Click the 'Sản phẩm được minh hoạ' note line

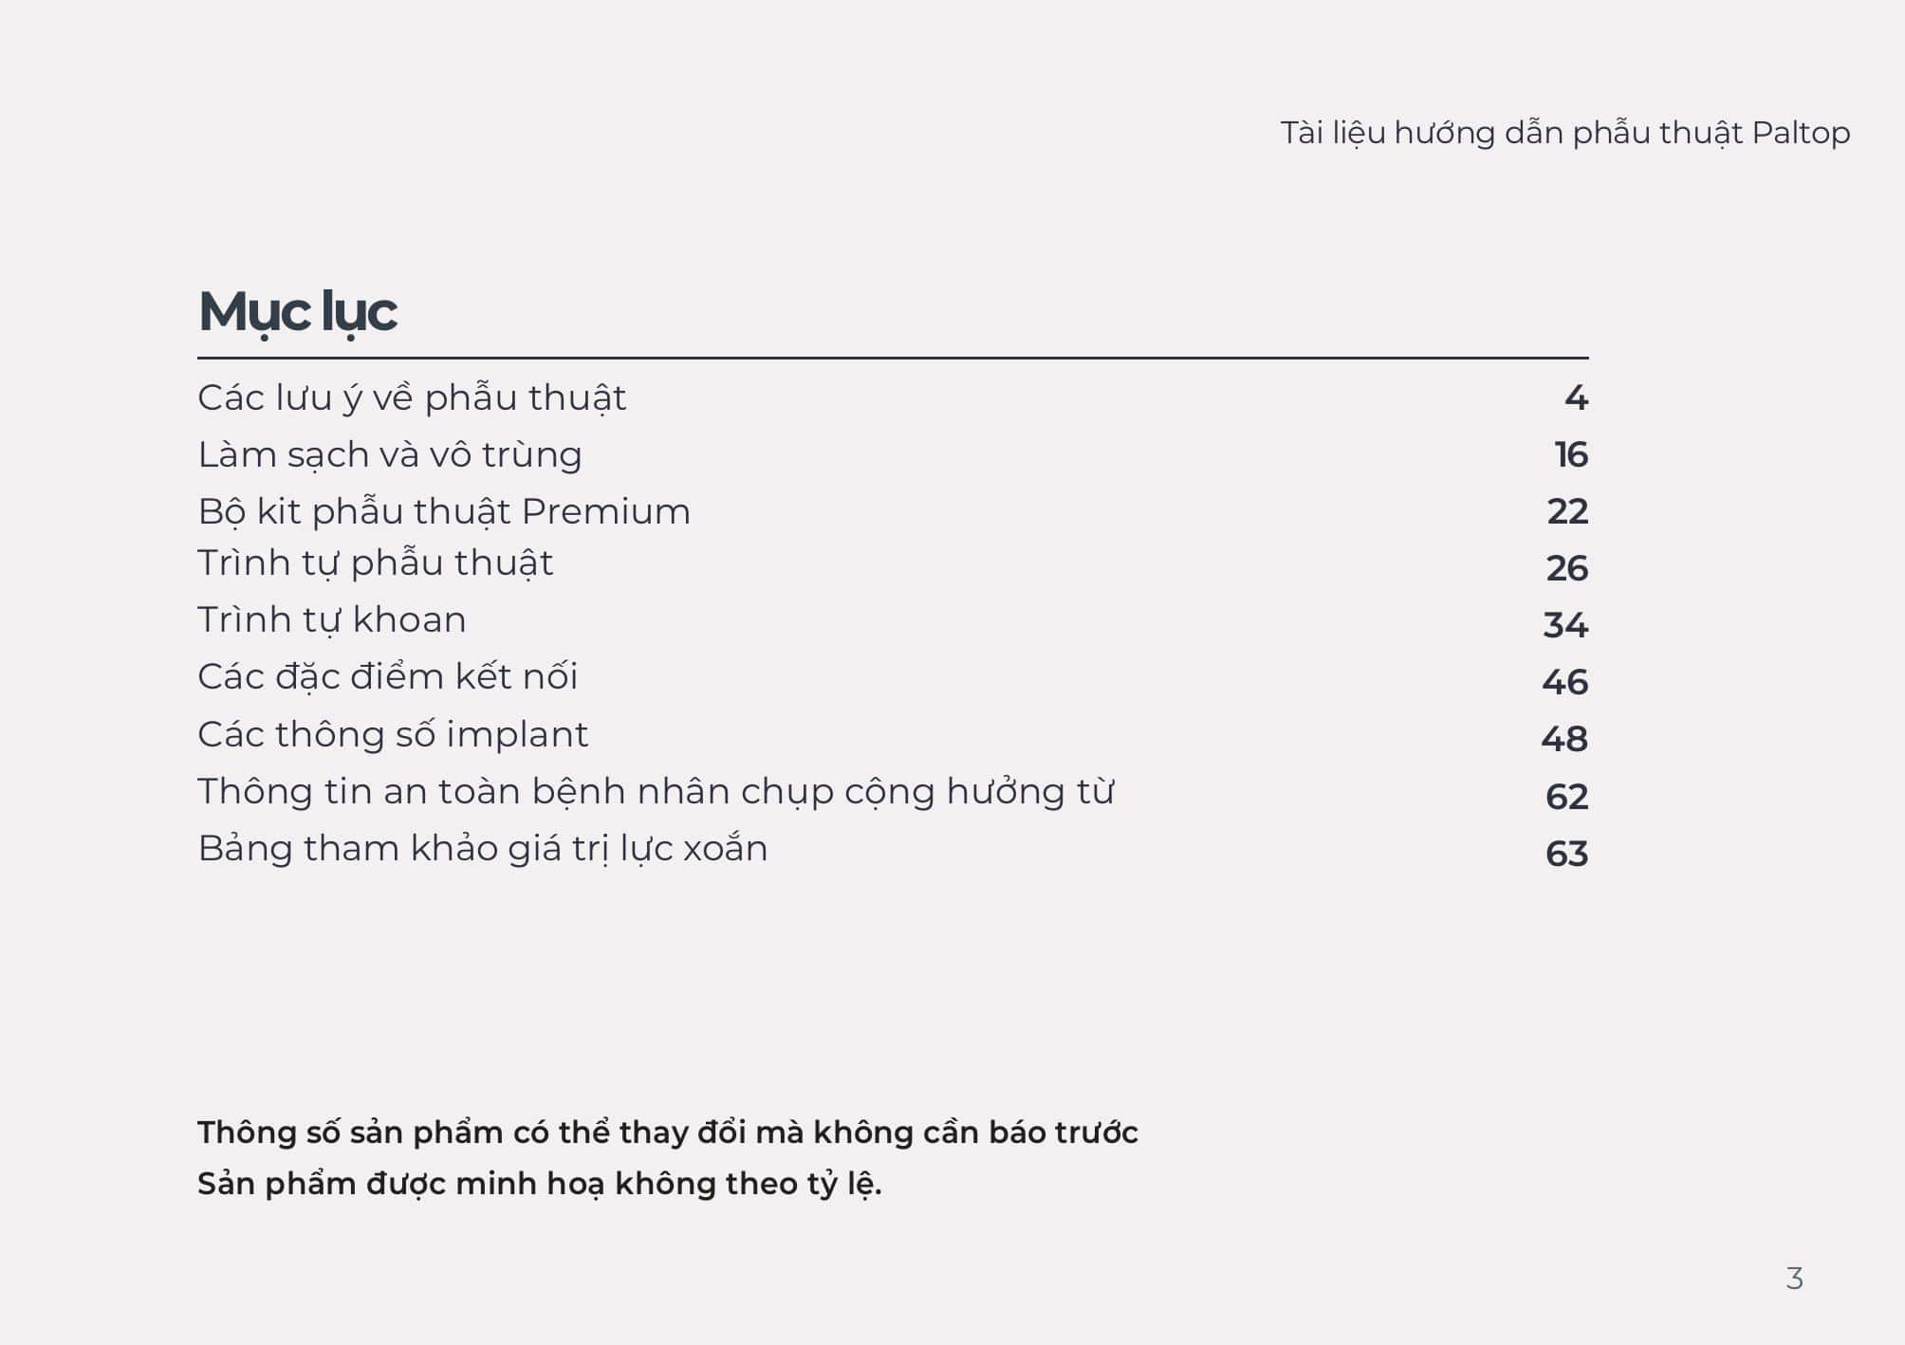(x=539, y=1185)
